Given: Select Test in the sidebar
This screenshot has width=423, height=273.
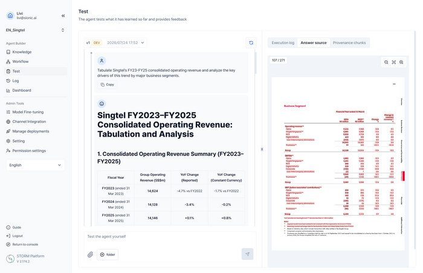Looking at the screenshot, I should [x=35, y=71].
